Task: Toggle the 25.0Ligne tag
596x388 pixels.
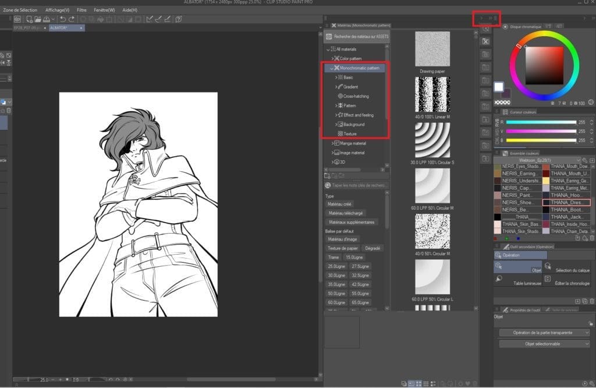Action: coord(336,266)
